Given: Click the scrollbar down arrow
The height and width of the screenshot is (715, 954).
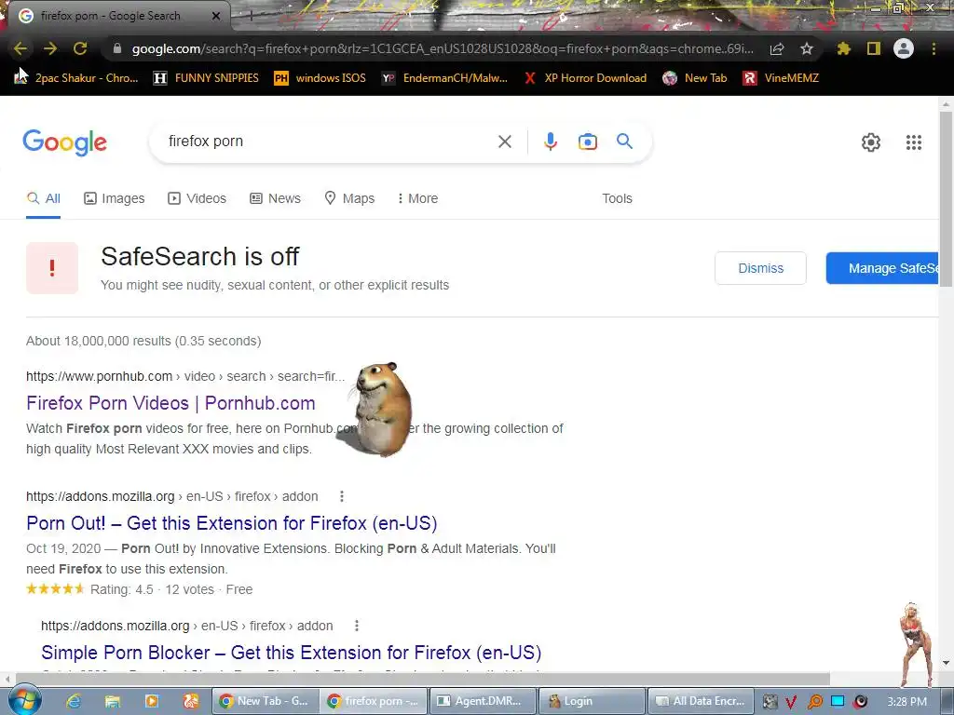Looking at the screenshot, I should point(946,663).
